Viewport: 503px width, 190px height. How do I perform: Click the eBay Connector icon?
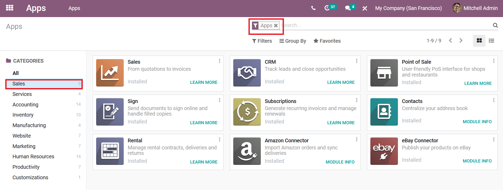point(384,151)
